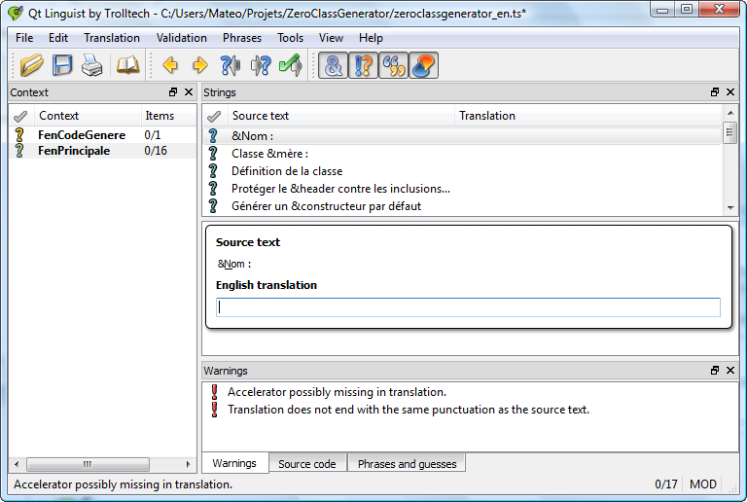The width and height of the screenshot is (747, 502).
Task: Click the MOD status bar indicator
Action: [702, 484]
